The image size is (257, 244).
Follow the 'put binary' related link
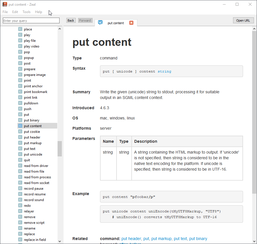(x=198, y=239)
